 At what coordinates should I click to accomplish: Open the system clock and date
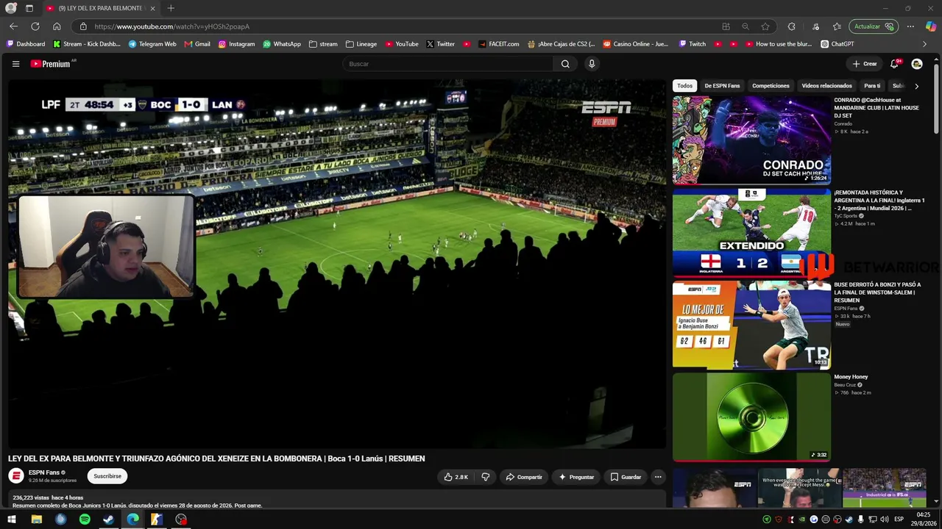(x=924, y=519)
